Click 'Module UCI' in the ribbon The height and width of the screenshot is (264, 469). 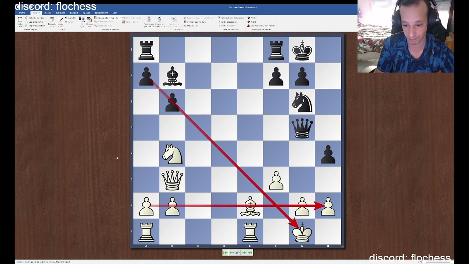point(191,26)
